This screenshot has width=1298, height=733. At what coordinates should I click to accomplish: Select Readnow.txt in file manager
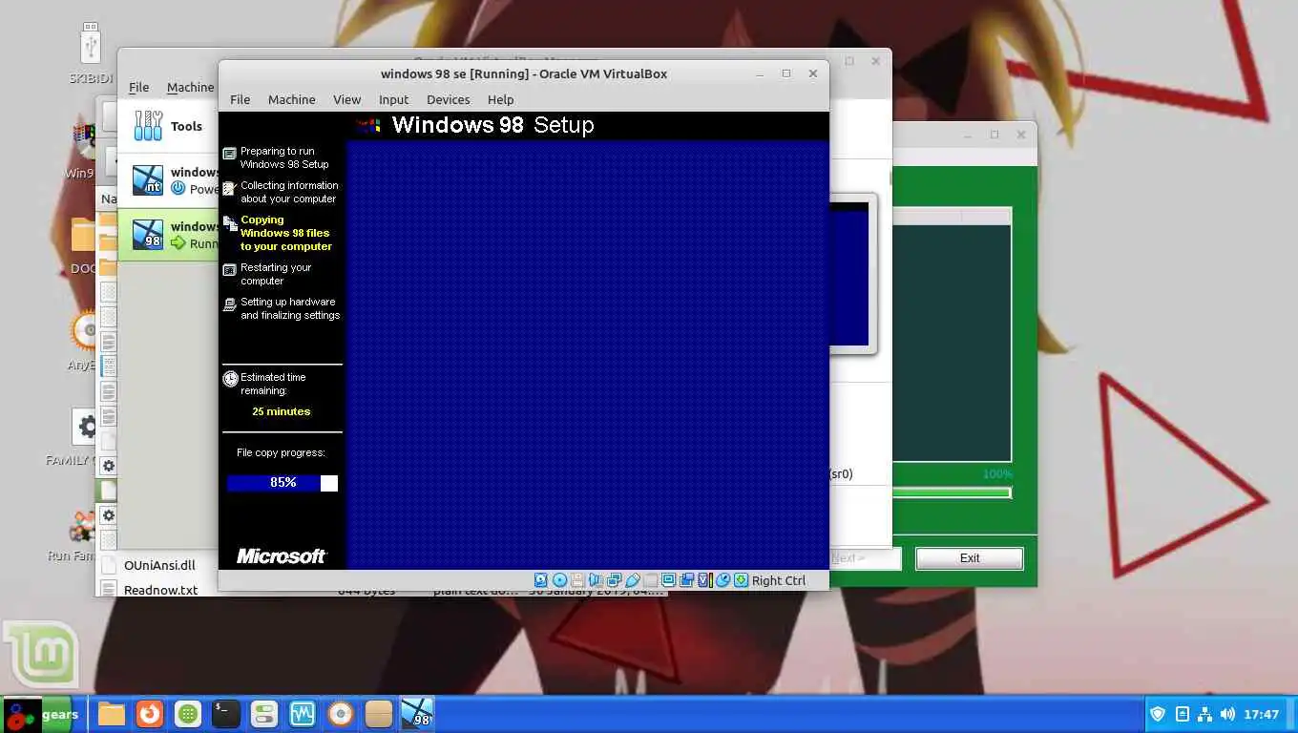point(160,590)
